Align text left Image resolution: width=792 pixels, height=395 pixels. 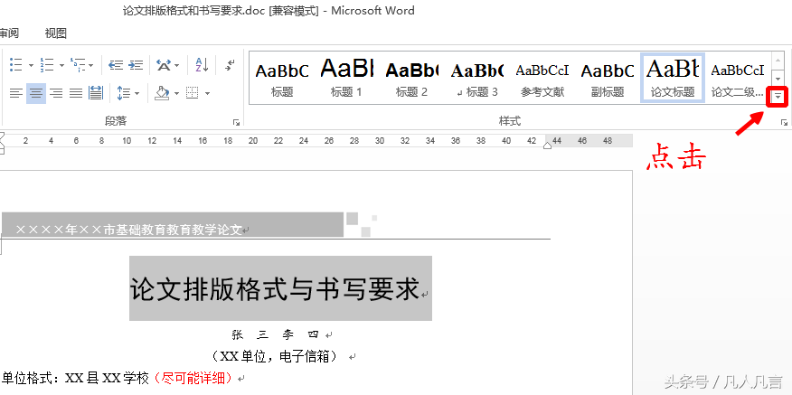pyautogui.click(x=16, y=93)
